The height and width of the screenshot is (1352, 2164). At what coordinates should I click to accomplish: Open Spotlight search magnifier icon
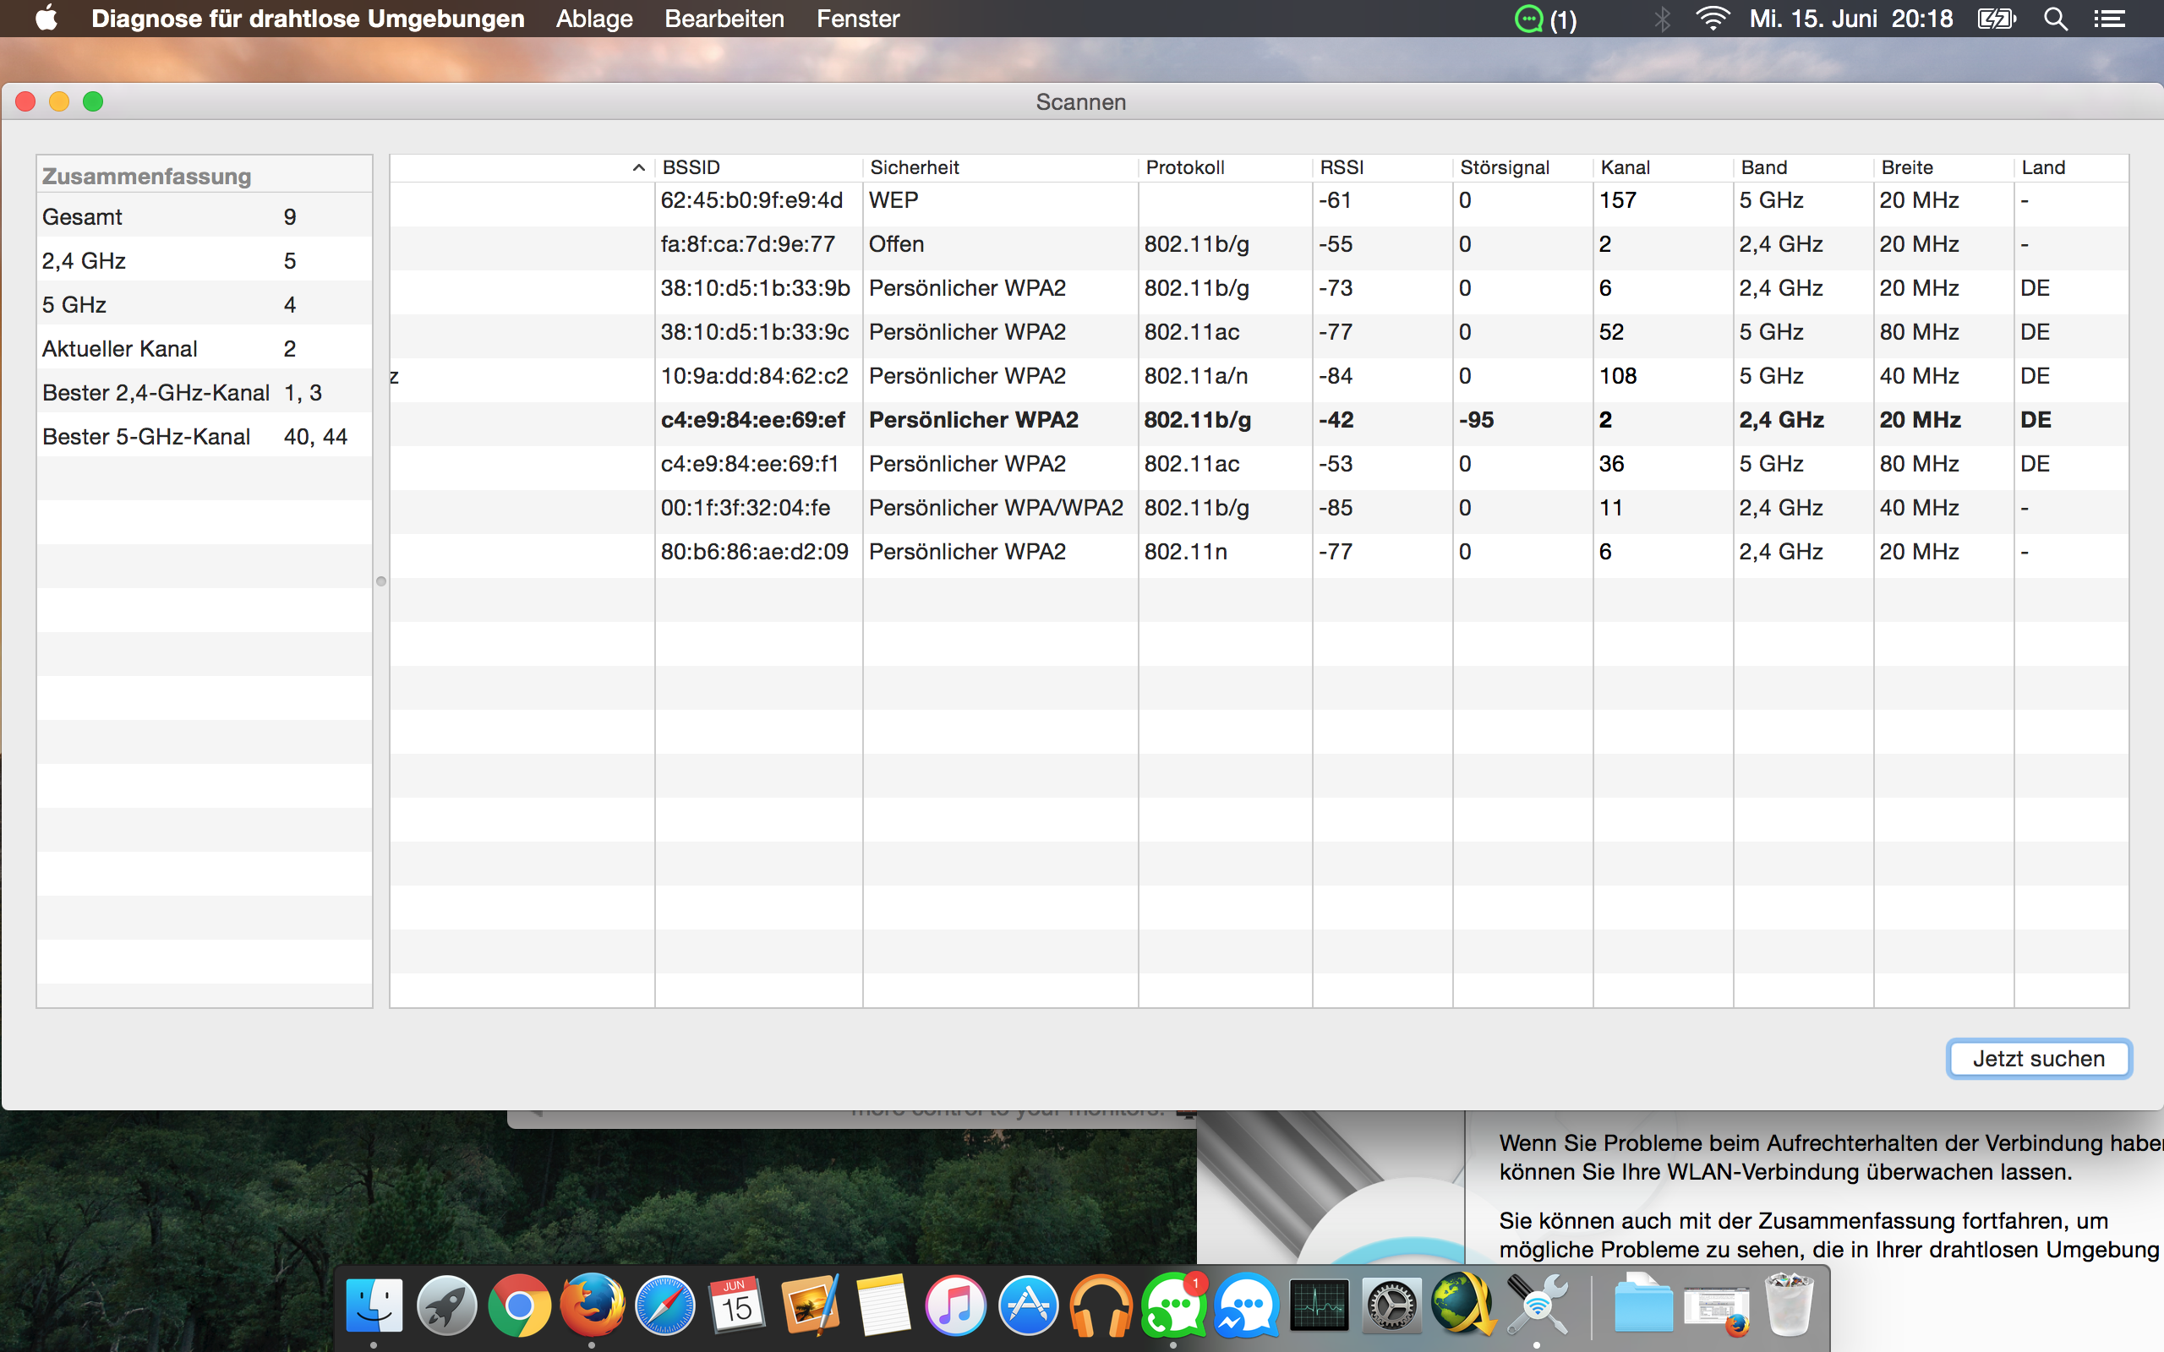2055,19
